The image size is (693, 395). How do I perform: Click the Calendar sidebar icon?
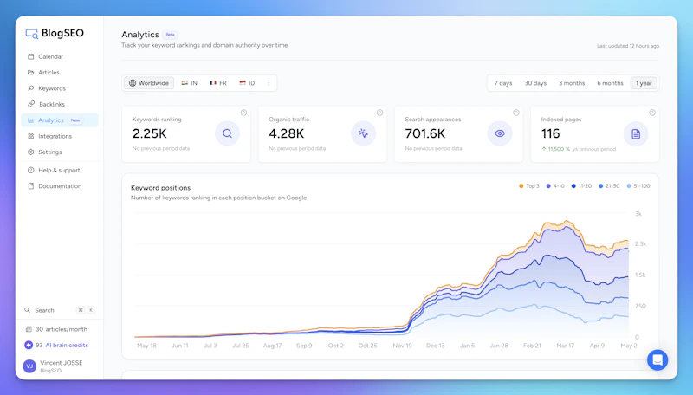(x=30, y=56)
